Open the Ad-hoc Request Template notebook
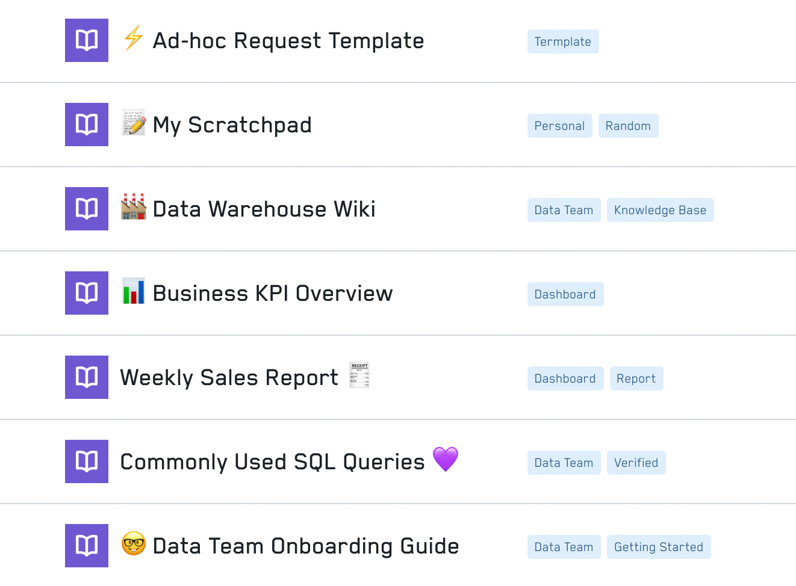Image resolution: width=796 pixels, height=586 pixels. pyautogui.click(x=288, y=41)
